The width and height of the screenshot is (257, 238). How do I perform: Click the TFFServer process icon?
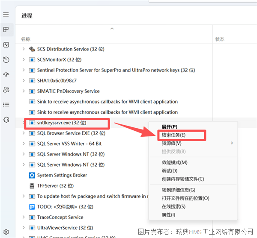[32, 186]
